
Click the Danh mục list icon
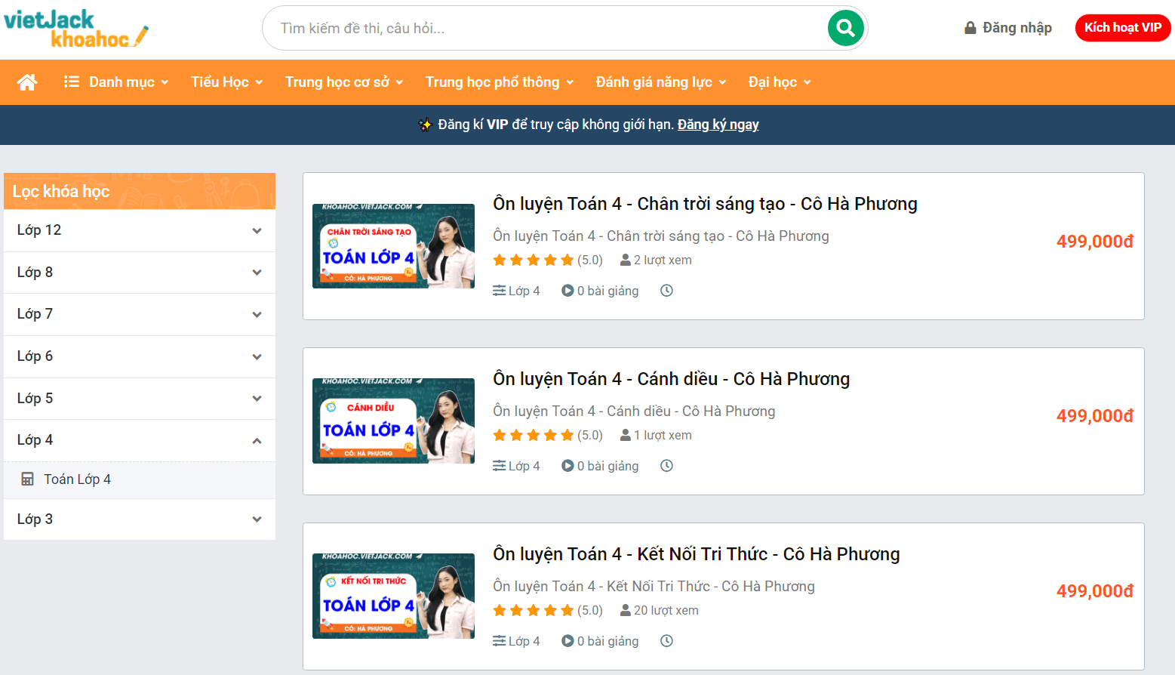tap(72, 82)
